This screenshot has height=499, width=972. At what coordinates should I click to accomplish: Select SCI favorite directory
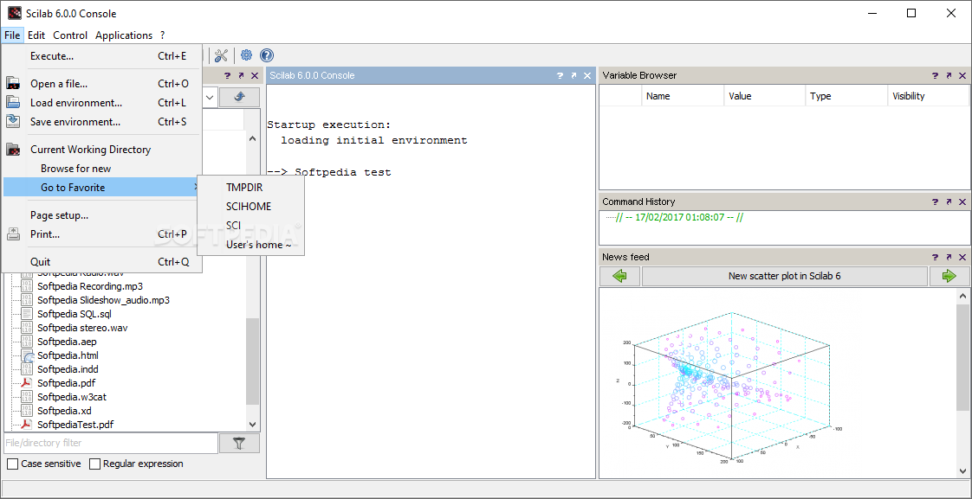pyautogui.click(x=250, y=226)
